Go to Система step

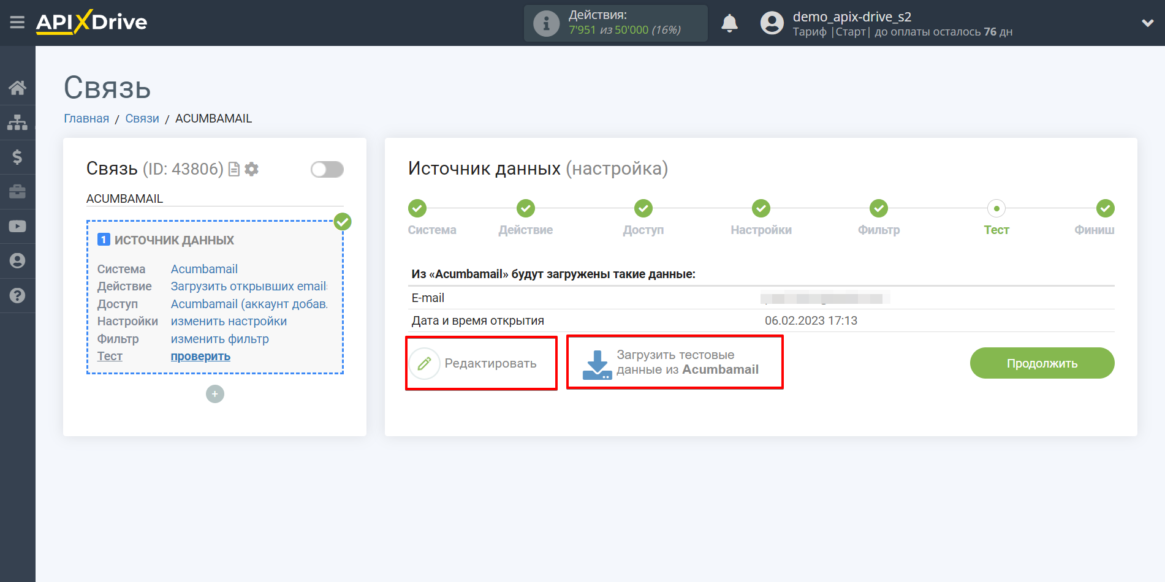(432, 217)
